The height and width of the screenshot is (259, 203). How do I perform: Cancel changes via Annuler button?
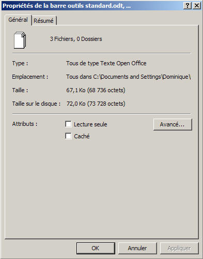click(137, 248)
